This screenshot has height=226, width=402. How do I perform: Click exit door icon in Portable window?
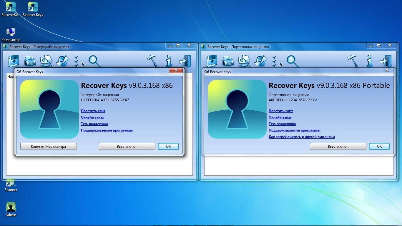click(386, 61)
